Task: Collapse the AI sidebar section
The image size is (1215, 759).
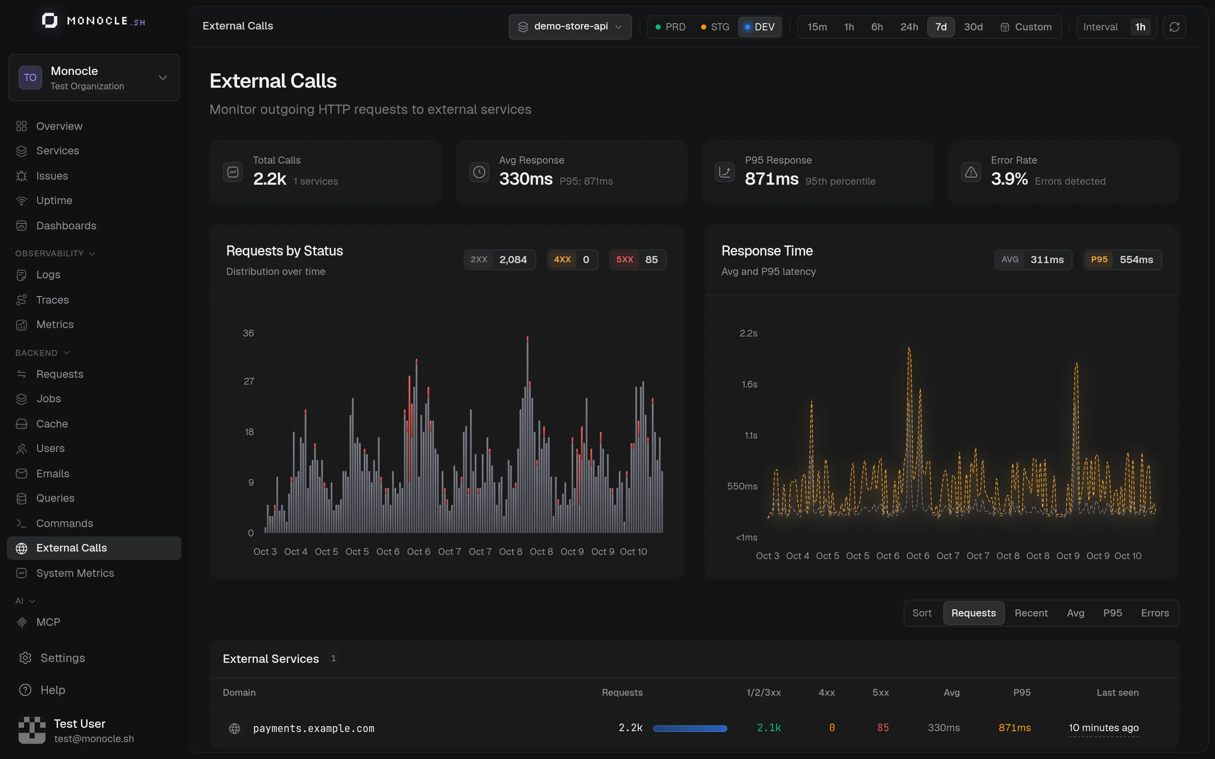Action: click(25, 601)
